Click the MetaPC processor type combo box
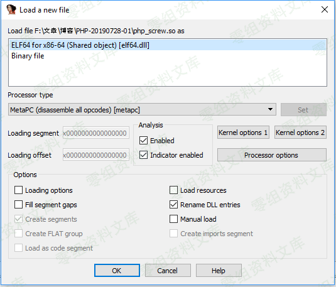 (x=142, y=109)
